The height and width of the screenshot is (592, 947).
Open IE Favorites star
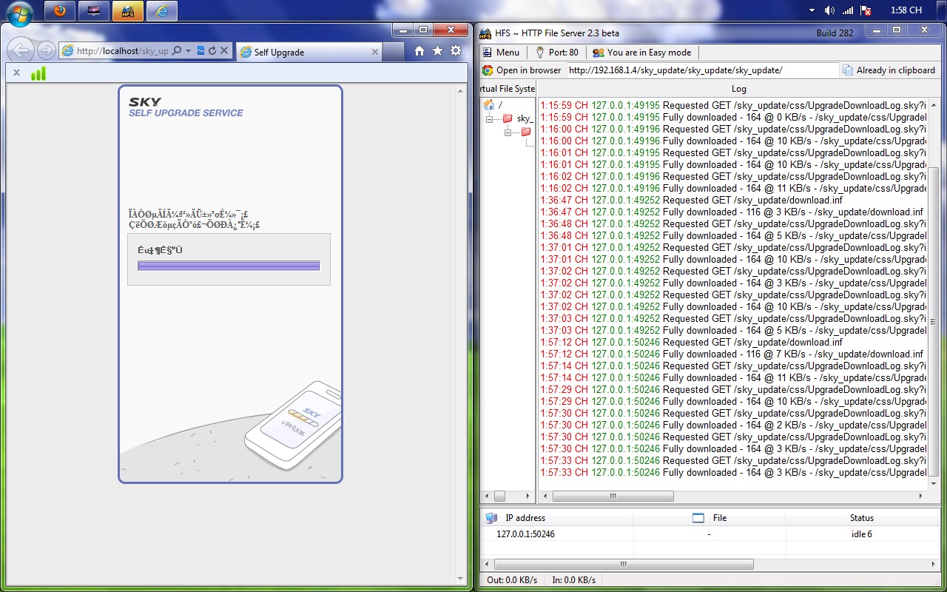[437, 50]
